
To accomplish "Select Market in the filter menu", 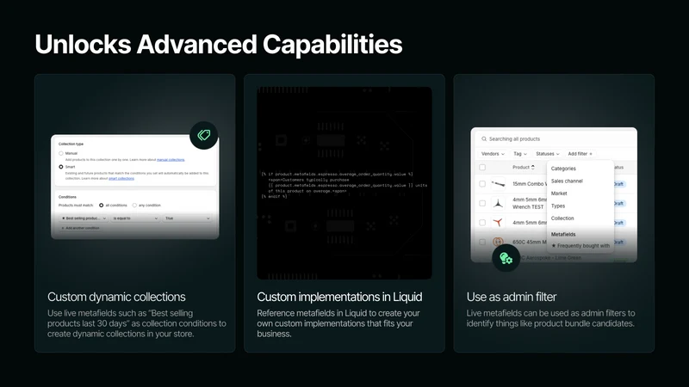I will pyautogui.click(x=559, y=193).
